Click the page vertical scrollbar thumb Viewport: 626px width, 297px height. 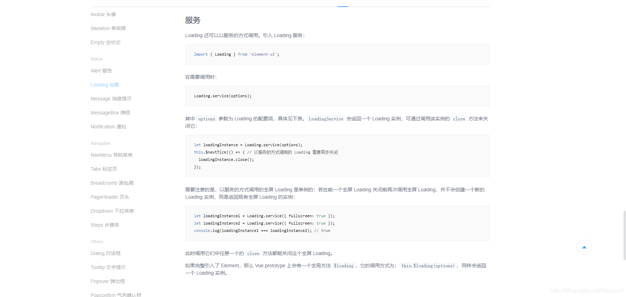(x=624, y=235)
